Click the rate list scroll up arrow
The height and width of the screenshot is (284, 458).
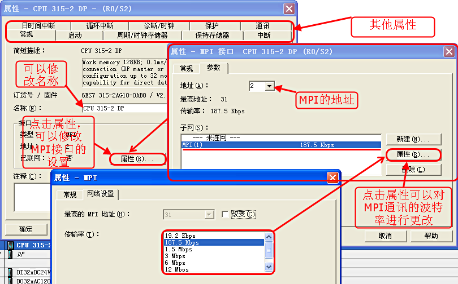click(x=269, y=237)
